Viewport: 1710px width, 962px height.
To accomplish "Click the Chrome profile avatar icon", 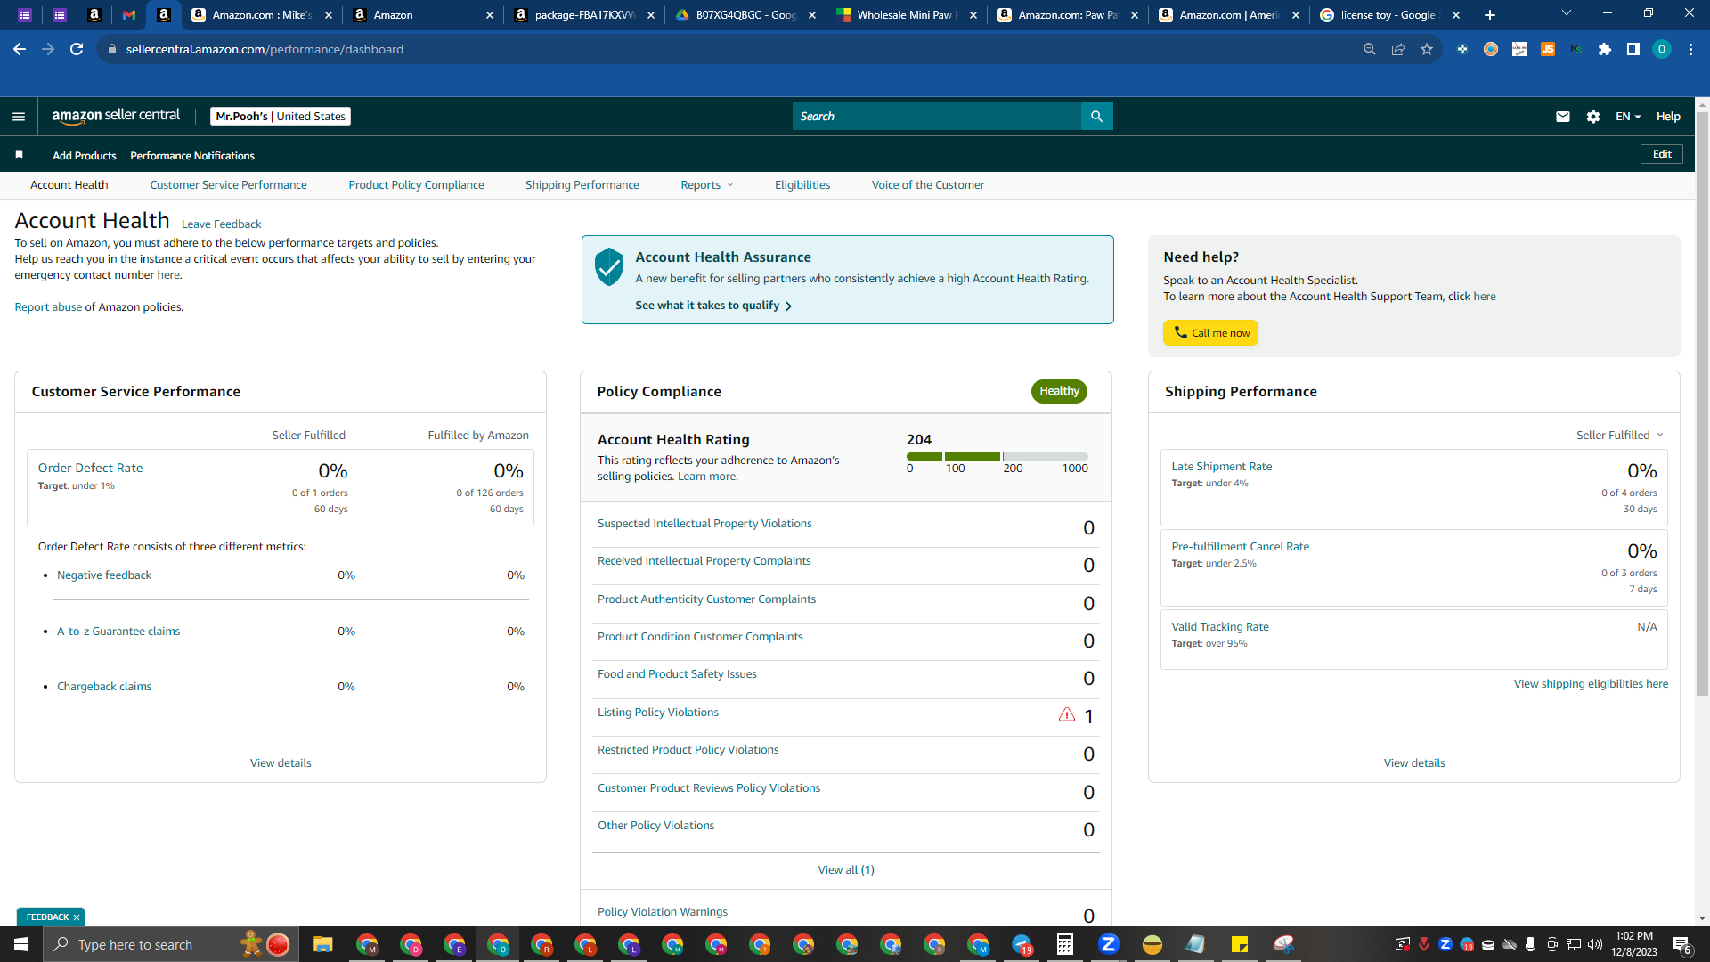I will point(1662,49).
